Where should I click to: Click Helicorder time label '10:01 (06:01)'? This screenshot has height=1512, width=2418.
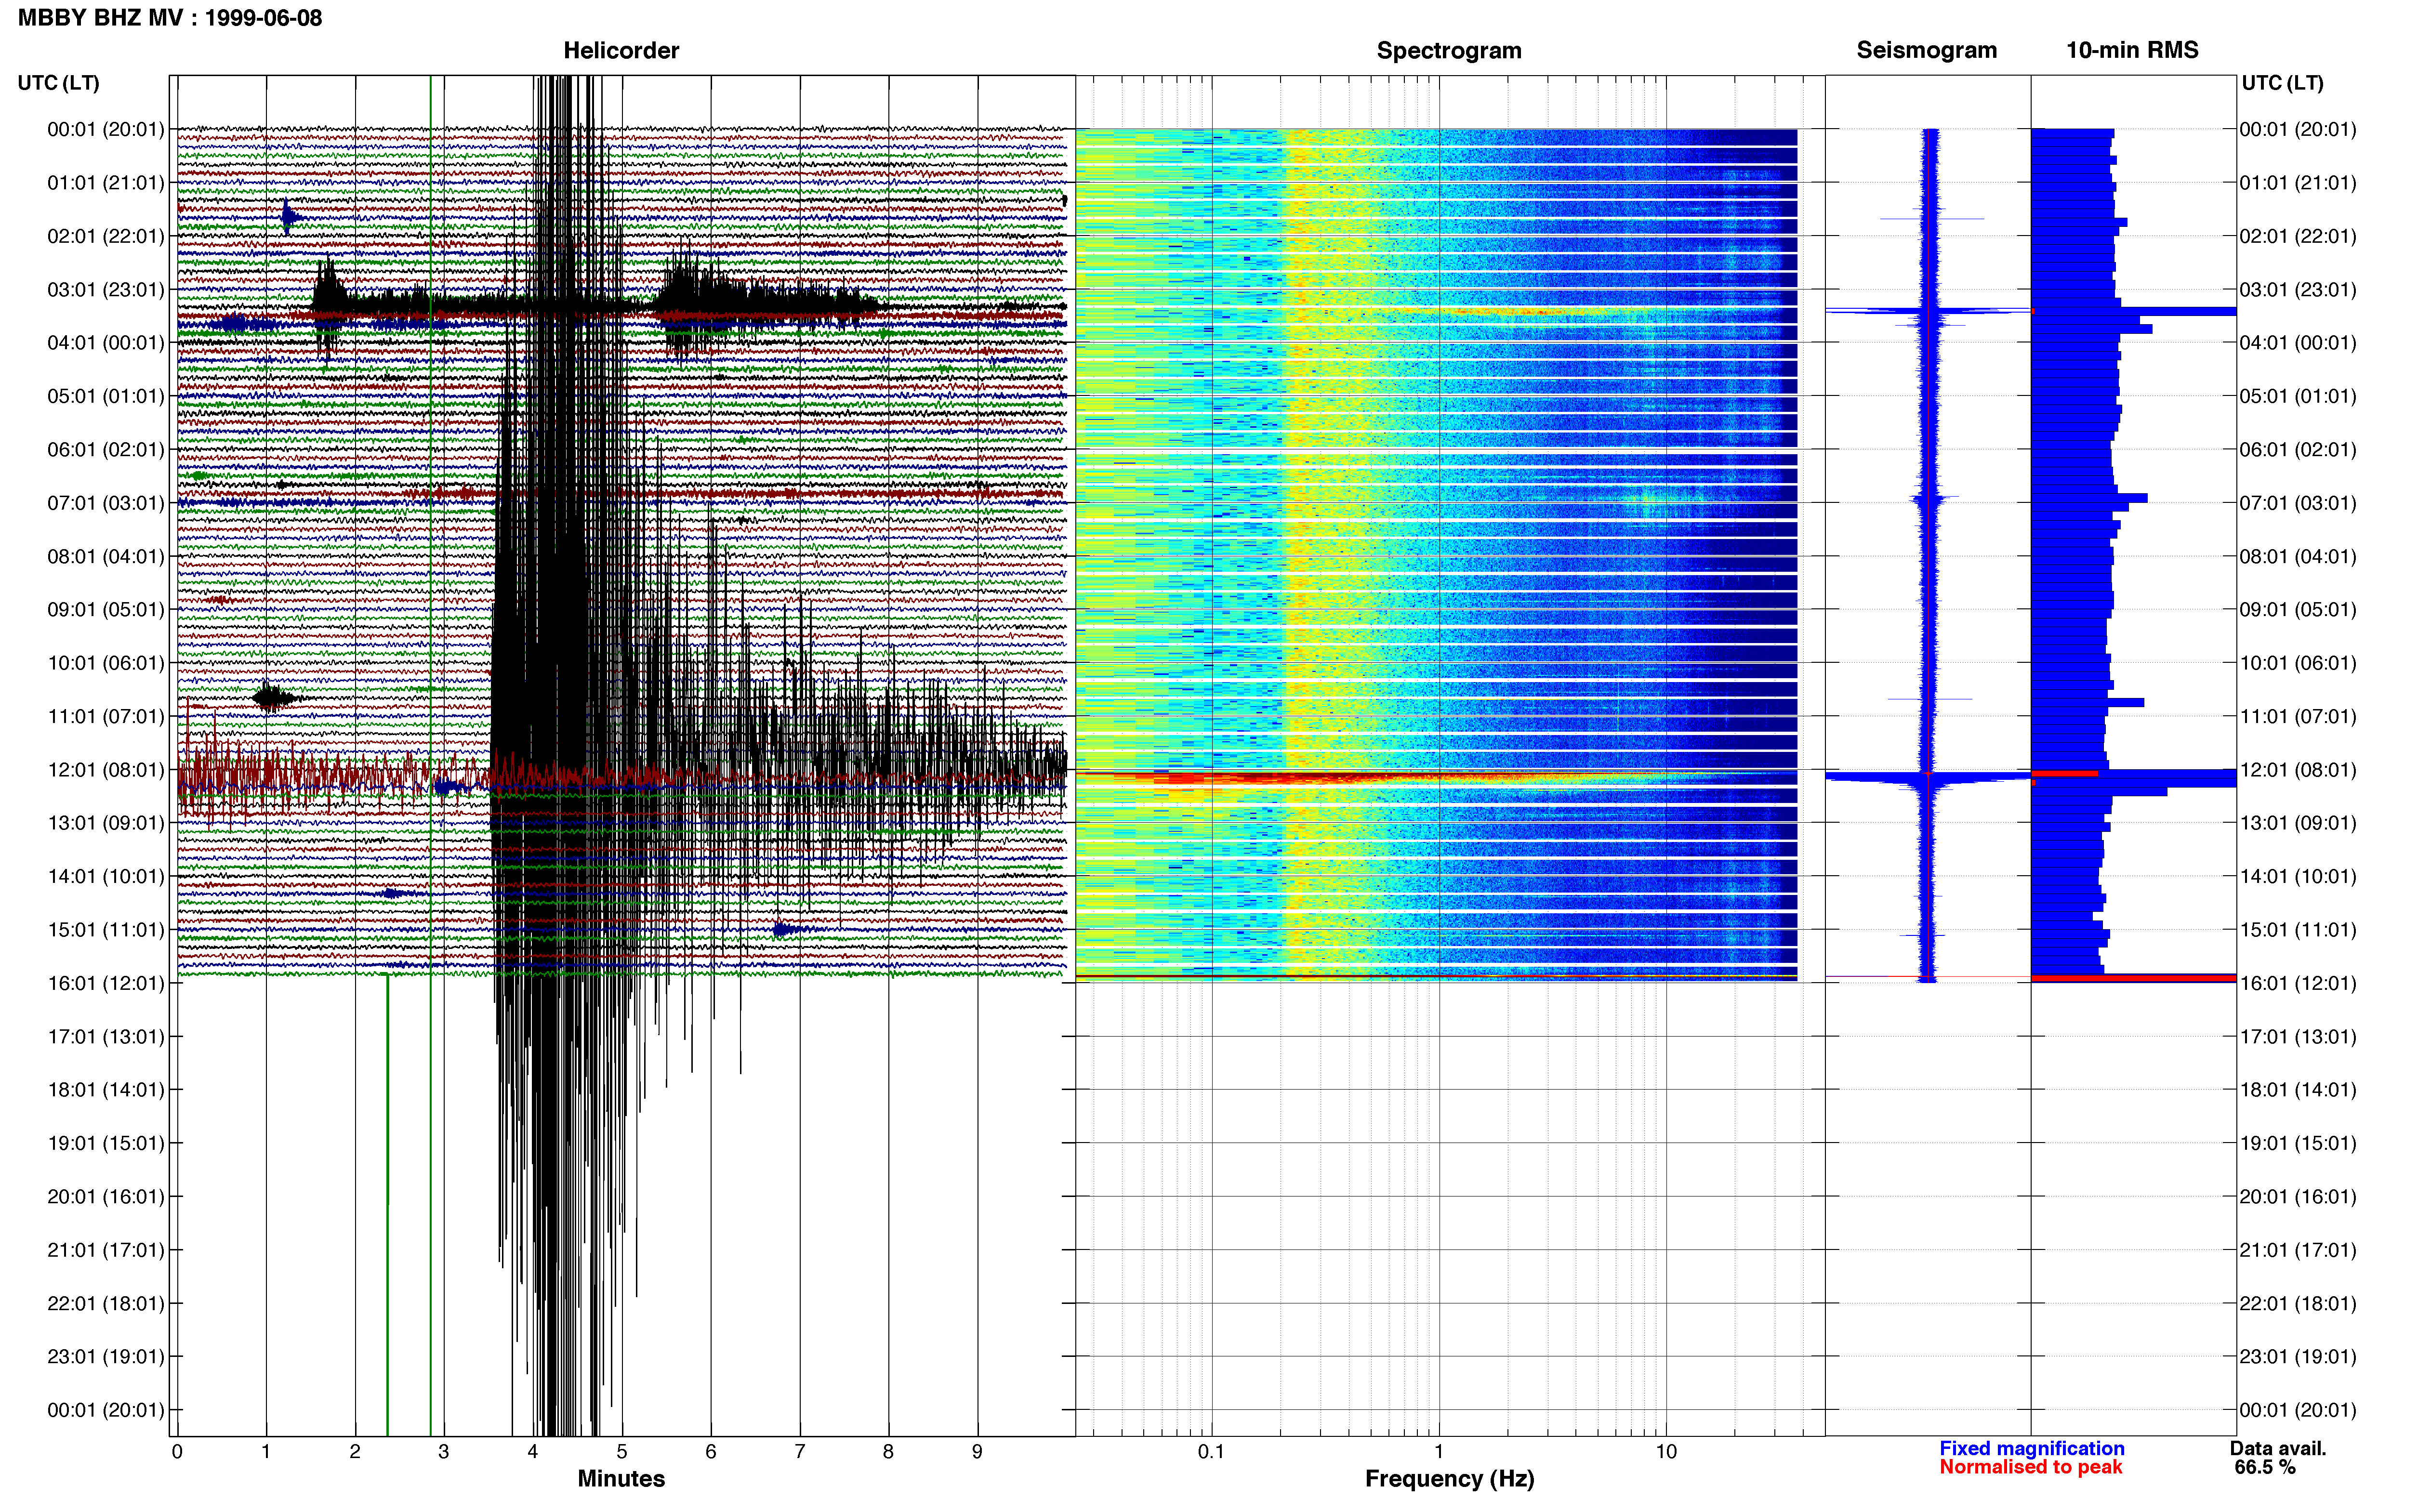point(105,663)
